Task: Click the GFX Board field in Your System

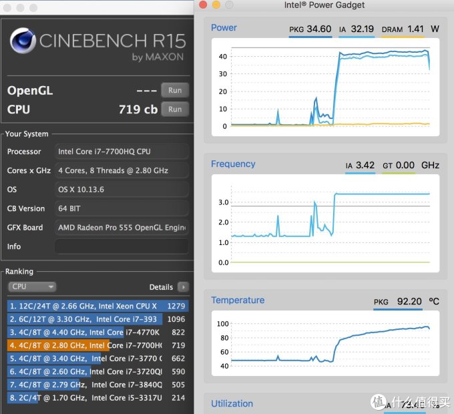Action: coord(122,228)
